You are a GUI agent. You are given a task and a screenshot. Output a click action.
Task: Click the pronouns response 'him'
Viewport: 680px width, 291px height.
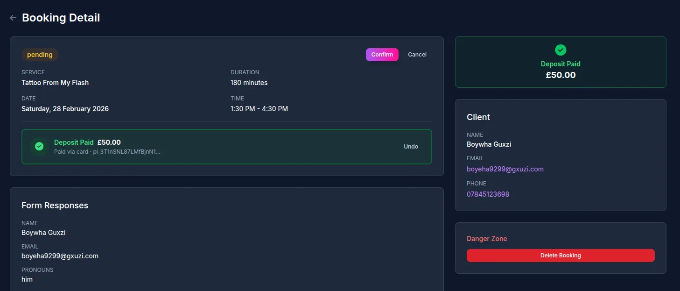[x=27, y=279]
